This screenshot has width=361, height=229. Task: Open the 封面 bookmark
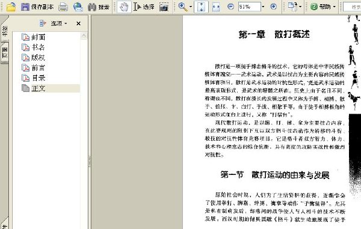(x=39, y=37)
